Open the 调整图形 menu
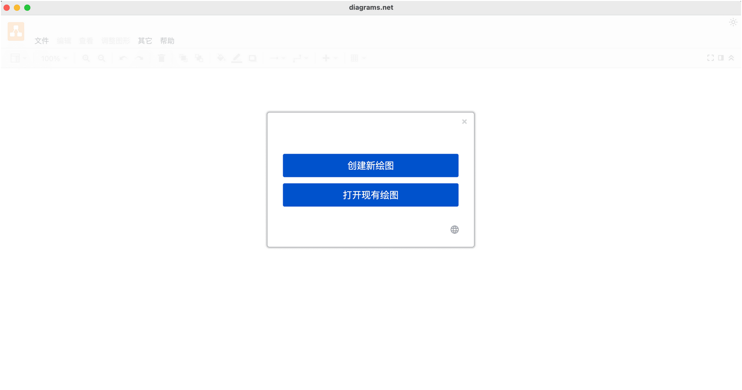The width and height of the screenshot is (742, 390). [x=115, y=41]
